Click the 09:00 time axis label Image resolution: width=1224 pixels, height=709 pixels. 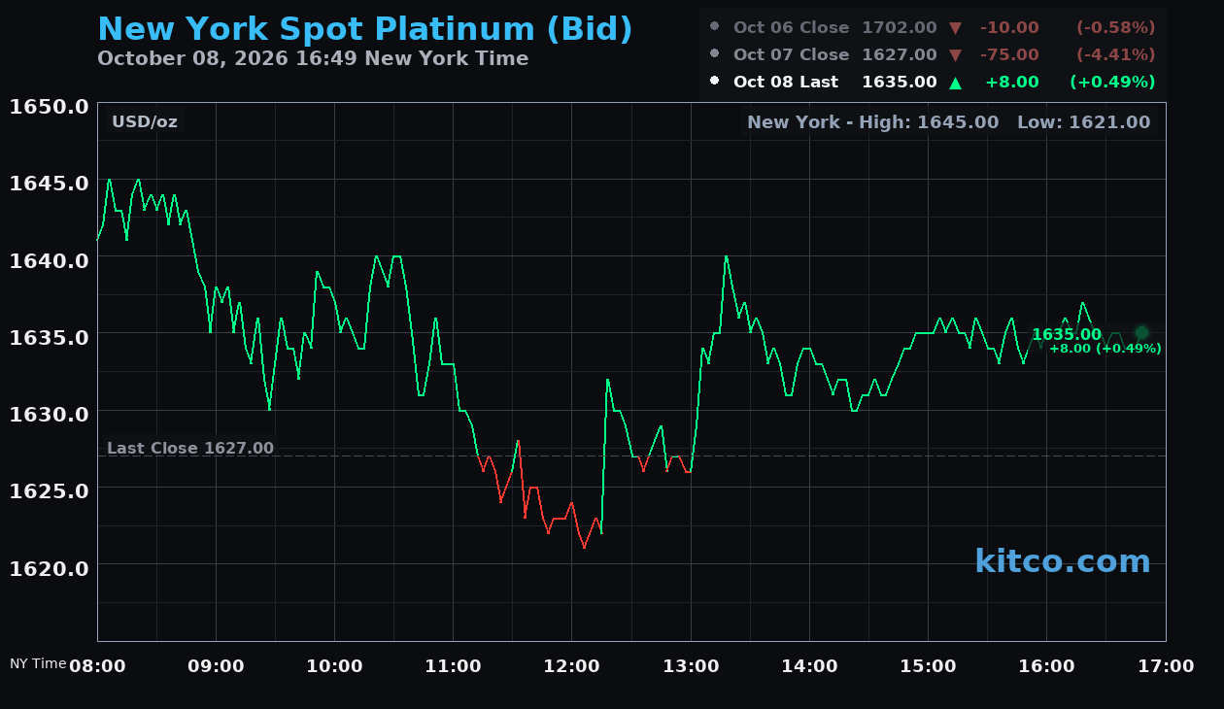(x=216, y=666)
